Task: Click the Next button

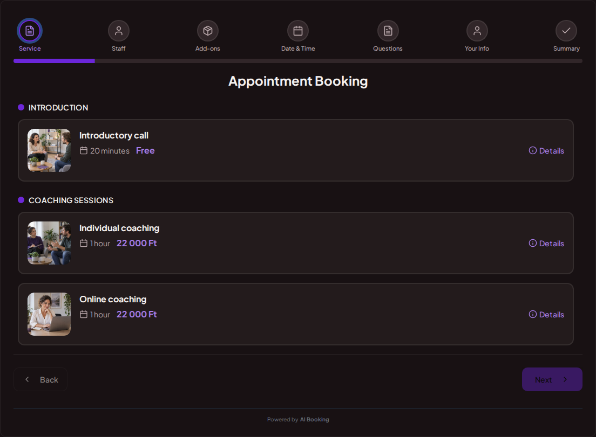Action: point(552,379)
